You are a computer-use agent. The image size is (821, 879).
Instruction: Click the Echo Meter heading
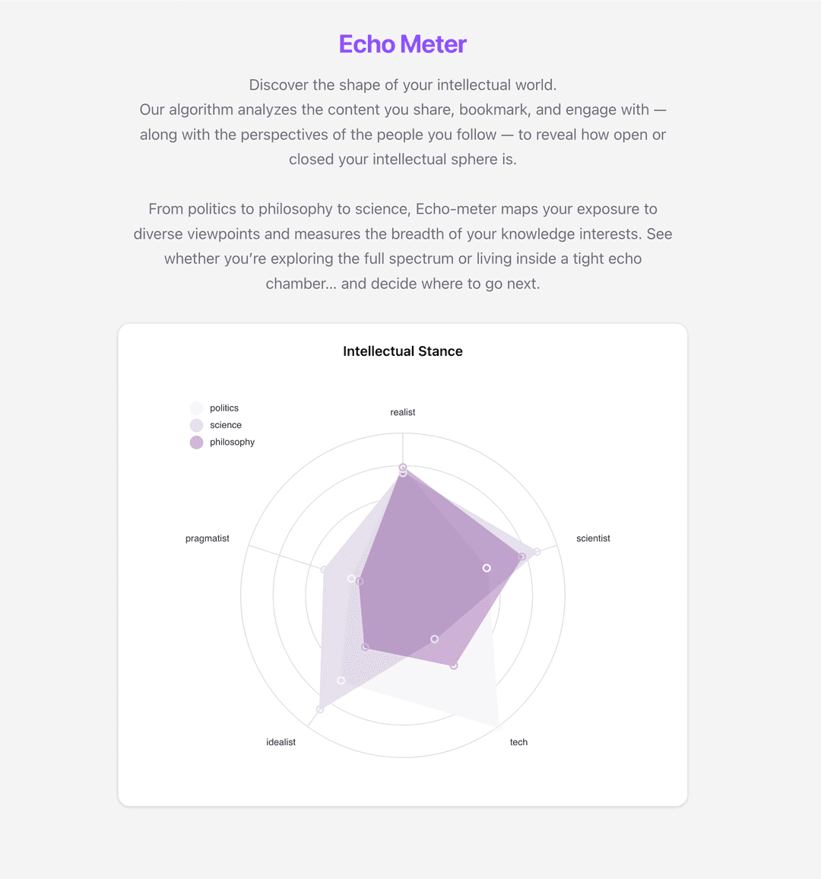403,44
